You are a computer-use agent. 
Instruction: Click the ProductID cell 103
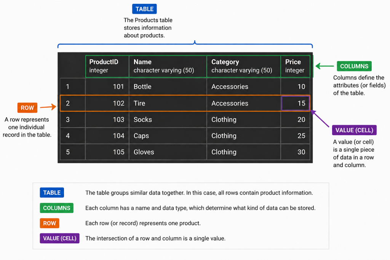coord(107,120)
